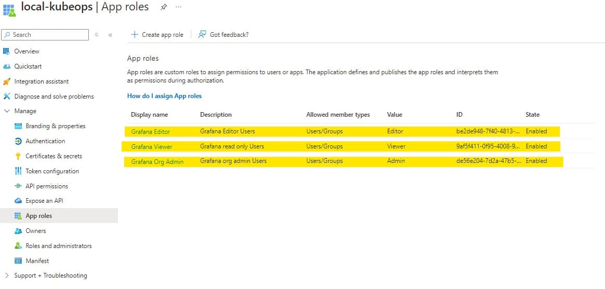
Task: Click the App roles sidebar icon
Action: click(x=18, y=216)
